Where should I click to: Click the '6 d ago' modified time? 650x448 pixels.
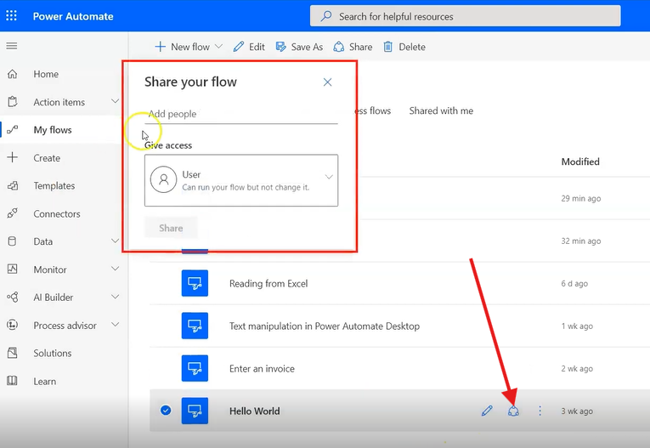tap(574, 284)
